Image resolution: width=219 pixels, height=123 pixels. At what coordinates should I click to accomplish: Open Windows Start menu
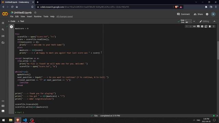3,120
